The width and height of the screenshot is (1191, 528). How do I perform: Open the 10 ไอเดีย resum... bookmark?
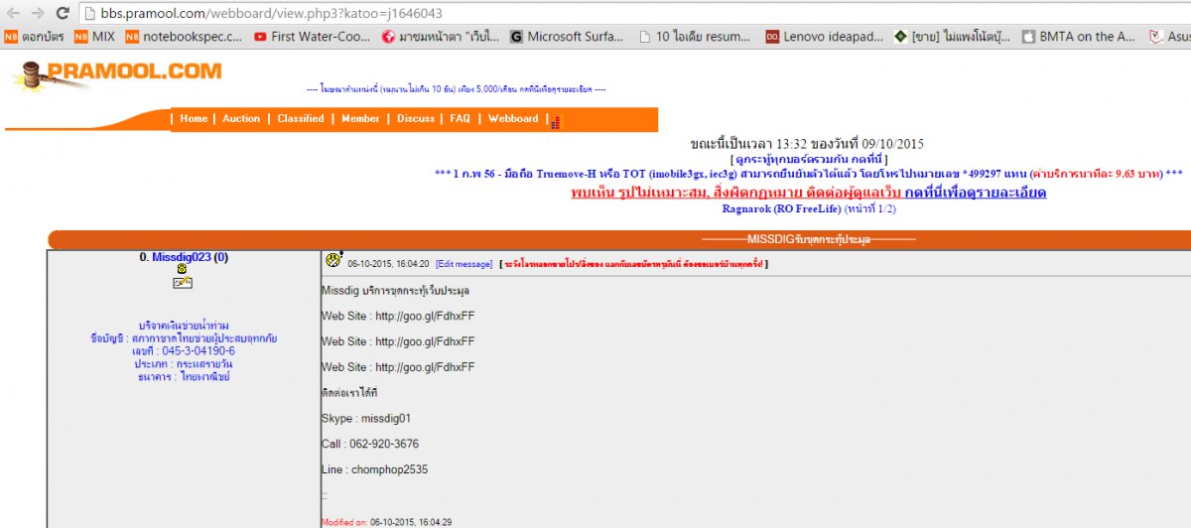pos(695,37)
